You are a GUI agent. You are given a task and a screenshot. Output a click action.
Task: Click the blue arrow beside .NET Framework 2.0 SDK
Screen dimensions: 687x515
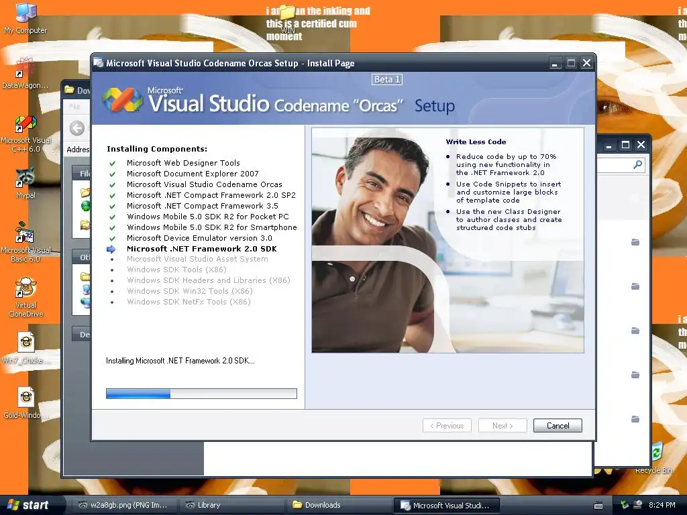tap(111, 249)
